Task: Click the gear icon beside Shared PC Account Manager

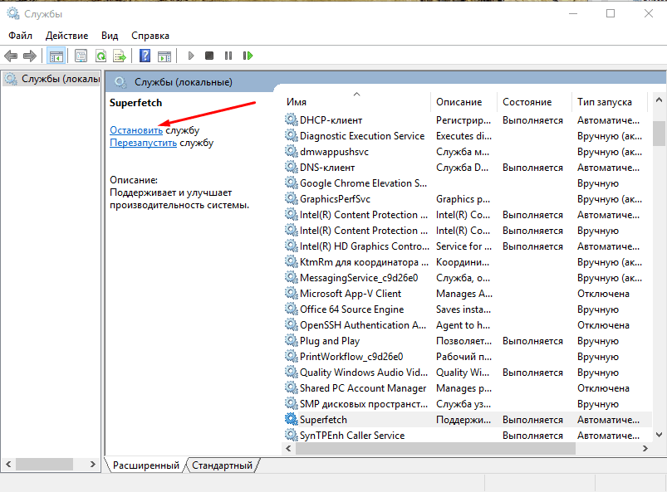Action: [x=291, y=388]
